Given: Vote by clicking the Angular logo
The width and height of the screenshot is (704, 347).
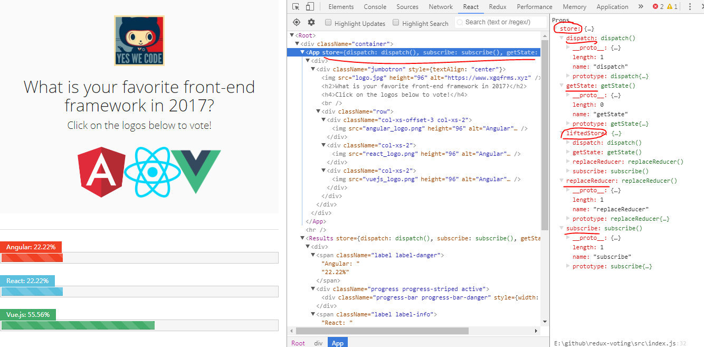Looking at the screenshot, I should 102,172.
